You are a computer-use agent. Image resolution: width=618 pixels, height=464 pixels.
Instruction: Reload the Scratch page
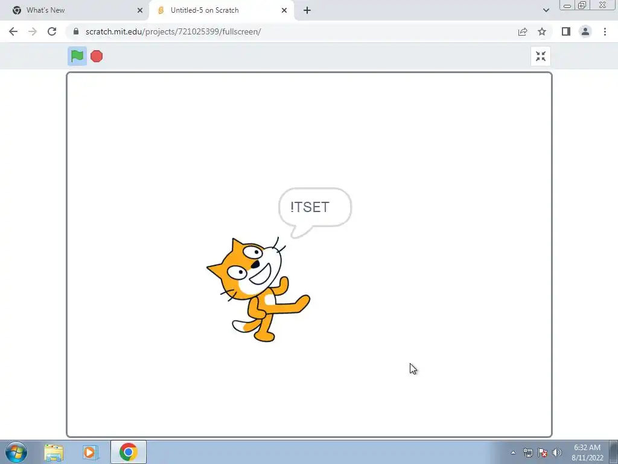[x=52, y=31]
